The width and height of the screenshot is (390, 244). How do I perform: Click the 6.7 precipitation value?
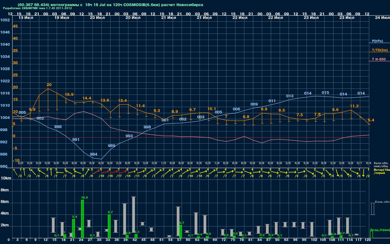110,212
